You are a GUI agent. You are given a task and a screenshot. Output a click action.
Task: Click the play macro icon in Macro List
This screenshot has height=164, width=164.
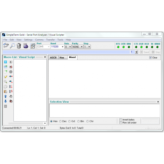(11, 62)
